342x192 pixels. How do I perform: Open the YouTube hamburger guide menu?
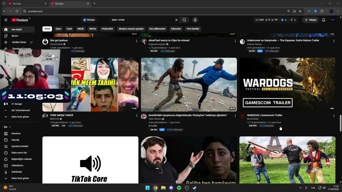[x=6, y=20]
